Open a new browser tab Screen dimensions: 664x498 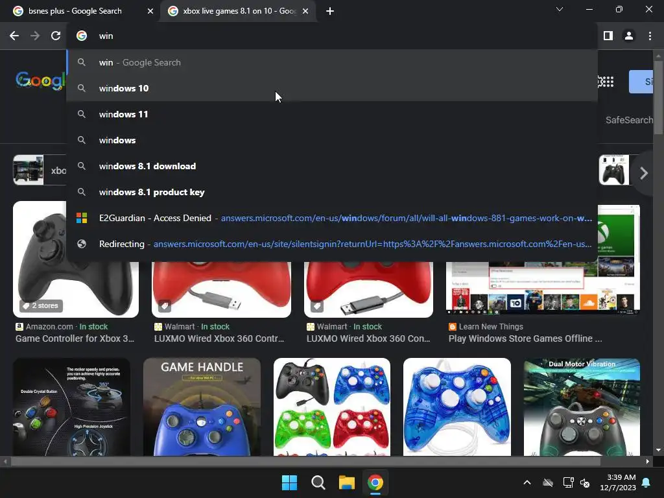[x=330, y=12]
